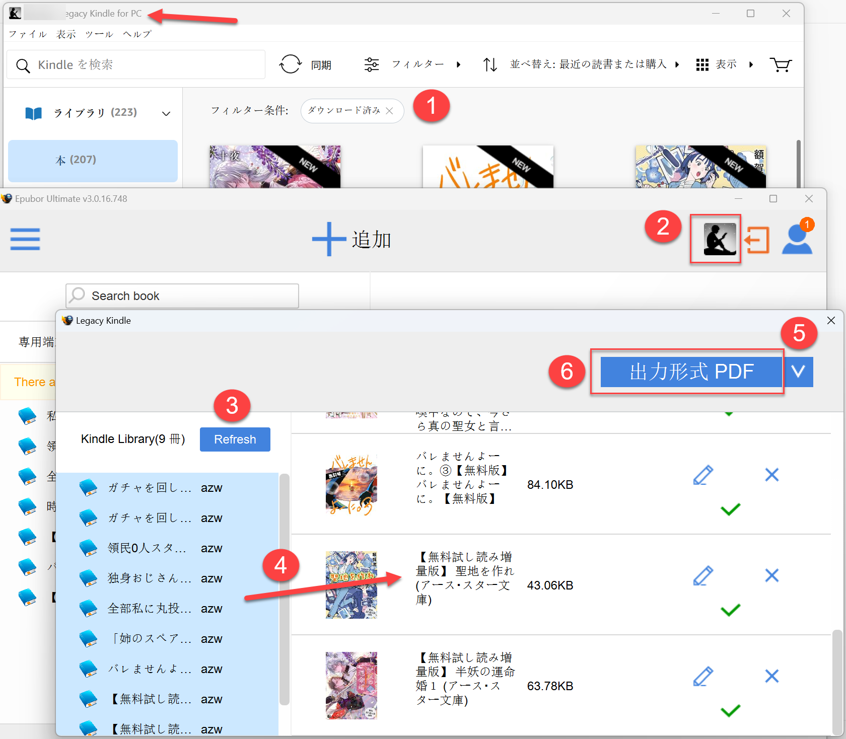Screen dimensions: 846x739
Task: Click the 追加 add button in Epubor
Action: (351, 240)
